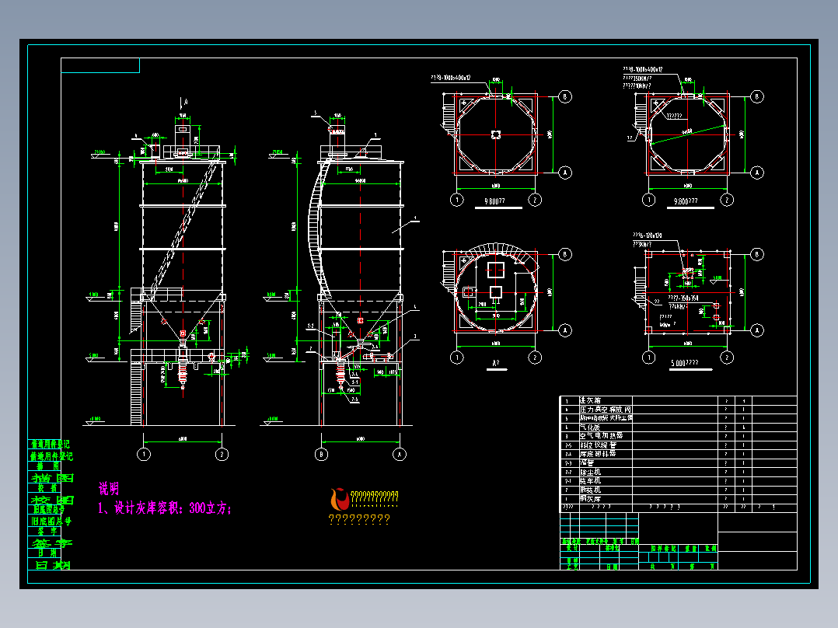Select '气化板' row in parts table
Image resolution: width=838 pixels, height=628 pixels.
point(678,427)
